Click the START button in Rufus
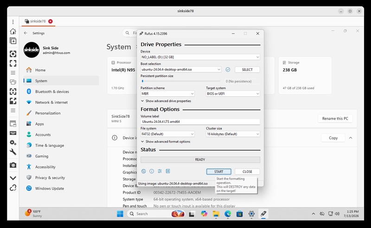371x228 pixels. (x=218, y=171)
